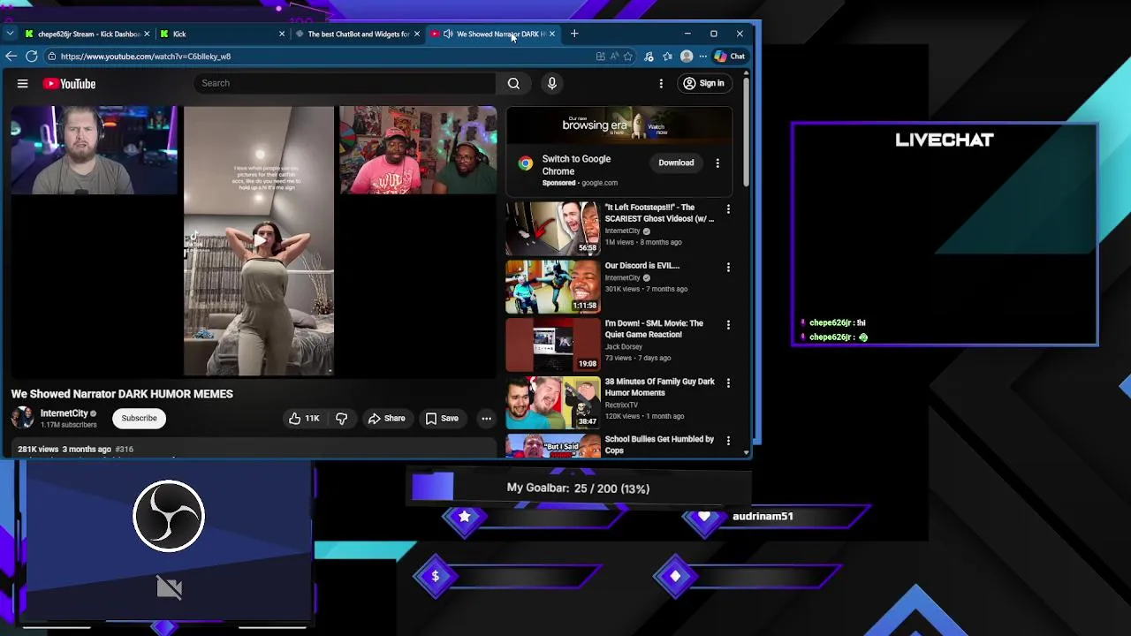Viewport: 1131px width, 636px height.
Task: Click the star badge on overlay
Action: click(x=465, y=517)
